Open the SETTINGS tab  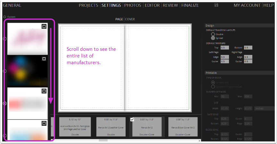(x=111, y=5)
